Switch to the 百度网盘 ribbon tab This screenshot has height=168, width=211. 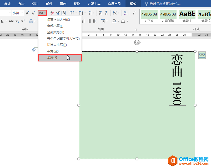point(114,4)
